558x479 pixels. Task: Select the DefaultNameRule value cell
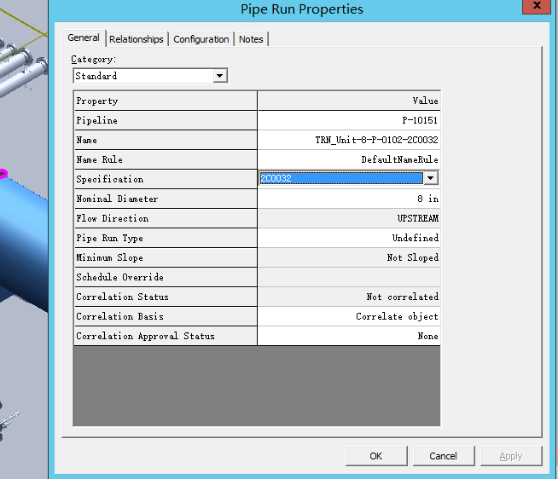coord(349,159)
